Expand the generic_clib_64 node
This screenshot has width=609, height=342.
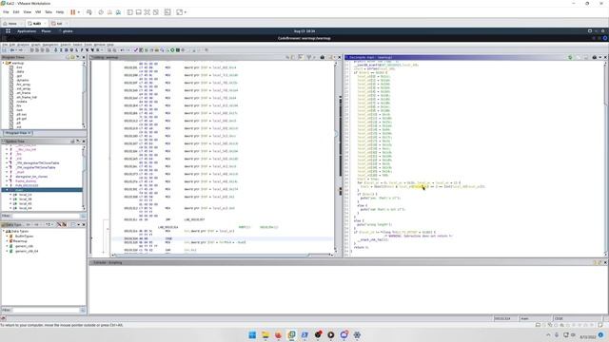click(x=7, y=251)
